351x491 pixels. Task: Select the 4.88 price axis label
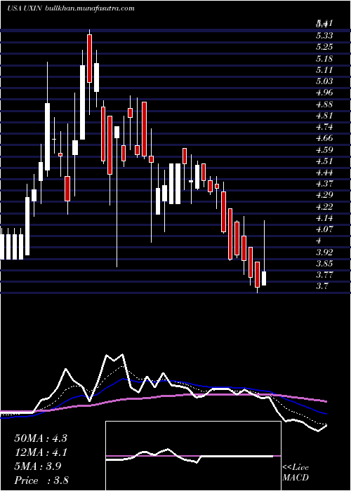tap(324, 104)
